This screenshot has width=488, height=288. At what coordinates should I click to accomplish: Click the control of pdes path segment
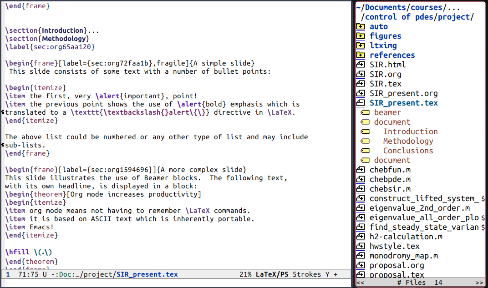click(399, 17)
